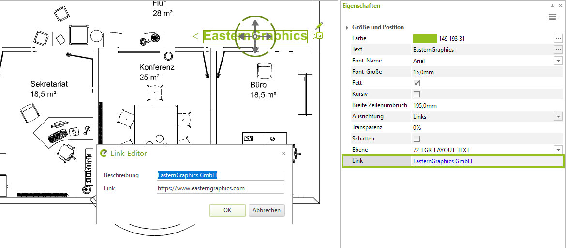Click the Beschreibung input field
The height and width of the screenshot is (248, 566).
pos(221,175)
